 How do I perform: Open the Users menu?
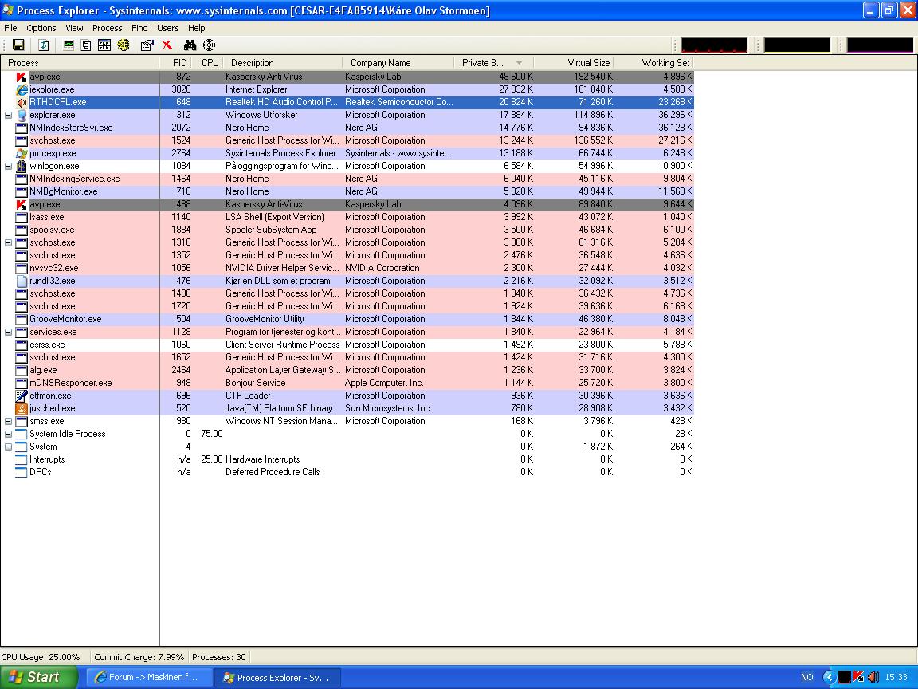pyautogui.click(x=167, y=28)
